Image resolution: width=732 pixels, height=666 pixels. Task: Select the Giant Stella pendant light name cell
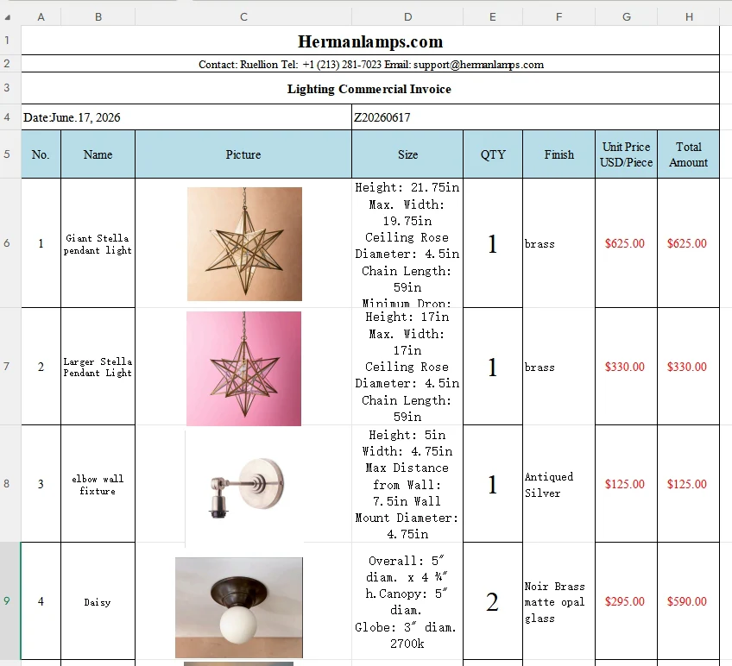tap(98, 243)
